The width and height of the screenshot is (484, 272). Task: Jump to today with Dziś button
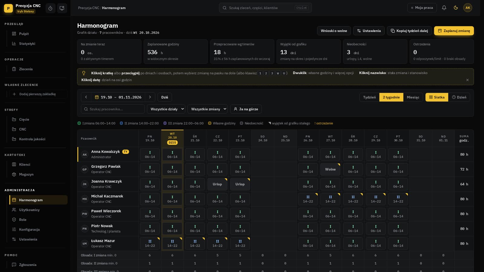click(x=165, y=97)
